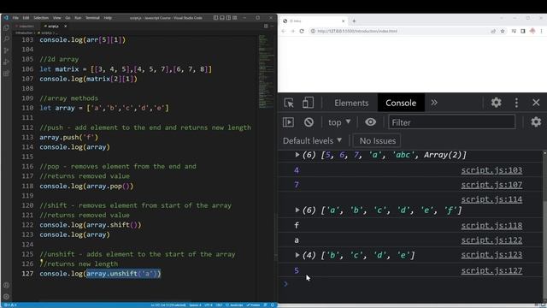Open a new Chrome tab

[x=354, y=21]
